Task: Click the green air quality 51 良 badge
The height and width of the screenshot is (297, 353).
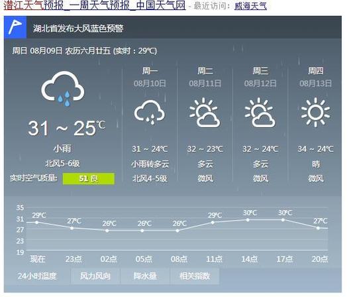Action: pyautogui.click(x=89, y=179)
